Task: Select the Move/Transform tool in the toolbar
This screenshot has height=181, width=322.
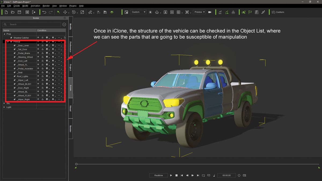Action: pos(65,12)
